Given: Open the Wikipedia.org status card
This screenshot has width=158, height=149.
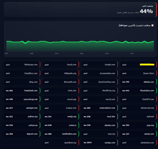Looking at the screenshot, I should [x=61, y=73].
